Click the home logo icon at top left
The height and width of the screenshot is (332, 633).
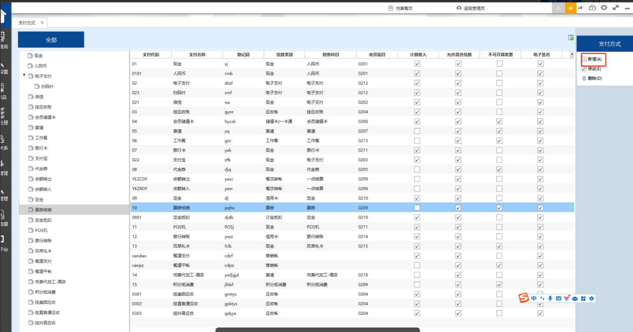coord(3,16)
